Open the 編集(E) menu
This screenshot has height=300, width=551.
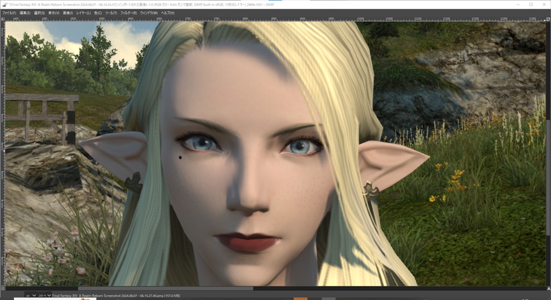pyautogui.click(x=25, y=13)
